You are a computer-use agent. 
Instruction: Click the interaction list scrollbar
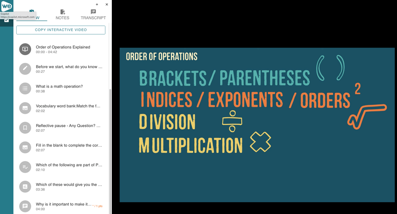point(110,147)
